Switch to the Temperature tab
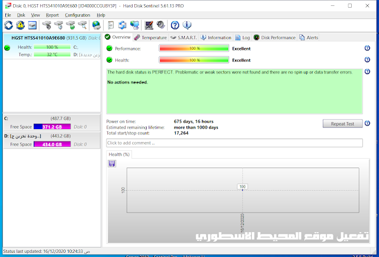Image resolution: width=379 pixels, height=257 pixels. (150, 38)
